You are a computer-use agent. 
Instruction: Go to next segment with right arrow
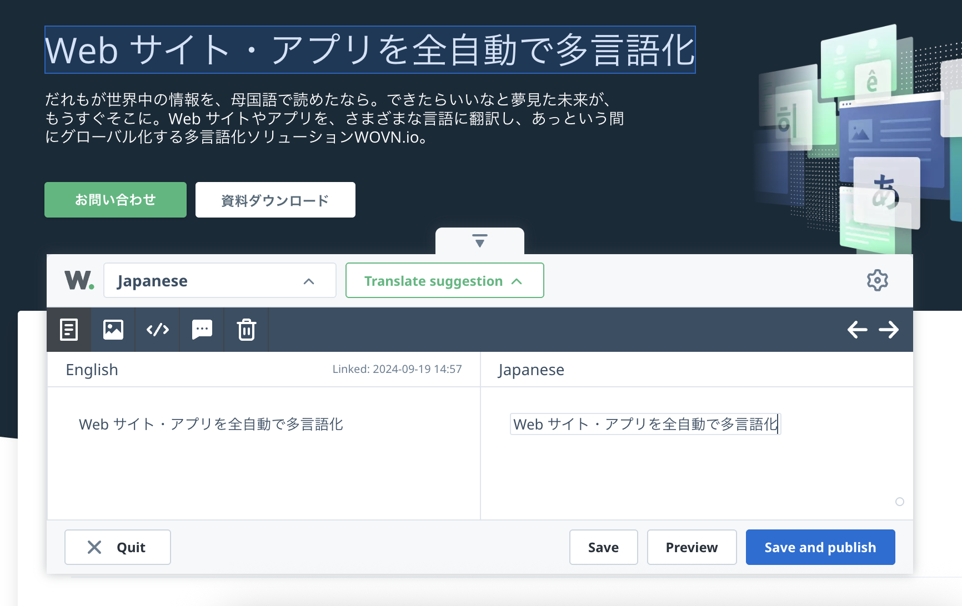[889, 330]
